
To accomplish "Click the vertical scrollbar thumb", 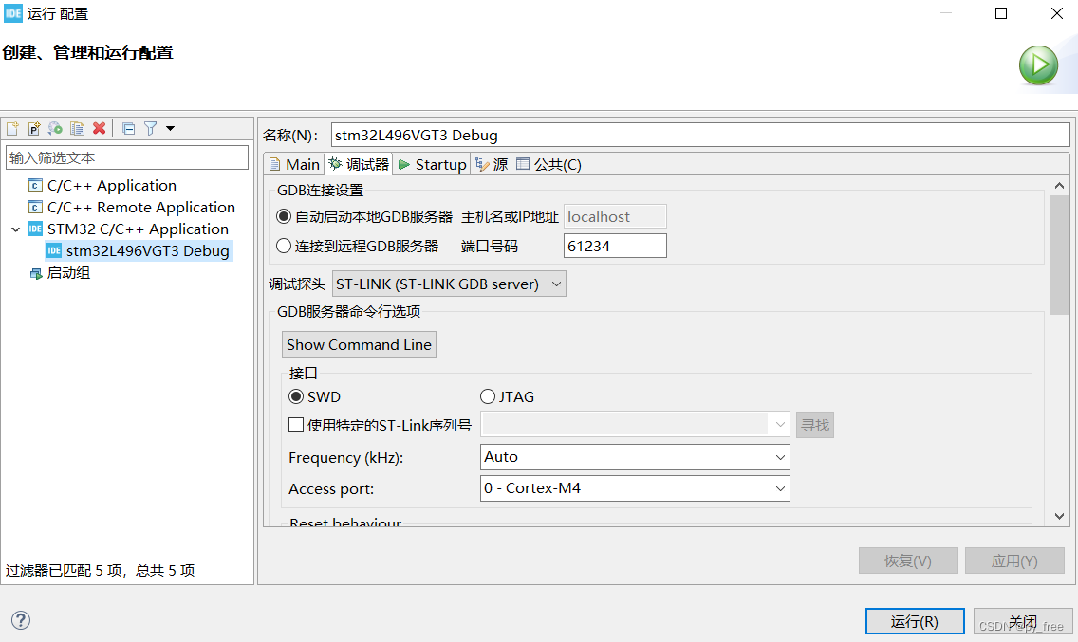I will [x=1059, y=254].
